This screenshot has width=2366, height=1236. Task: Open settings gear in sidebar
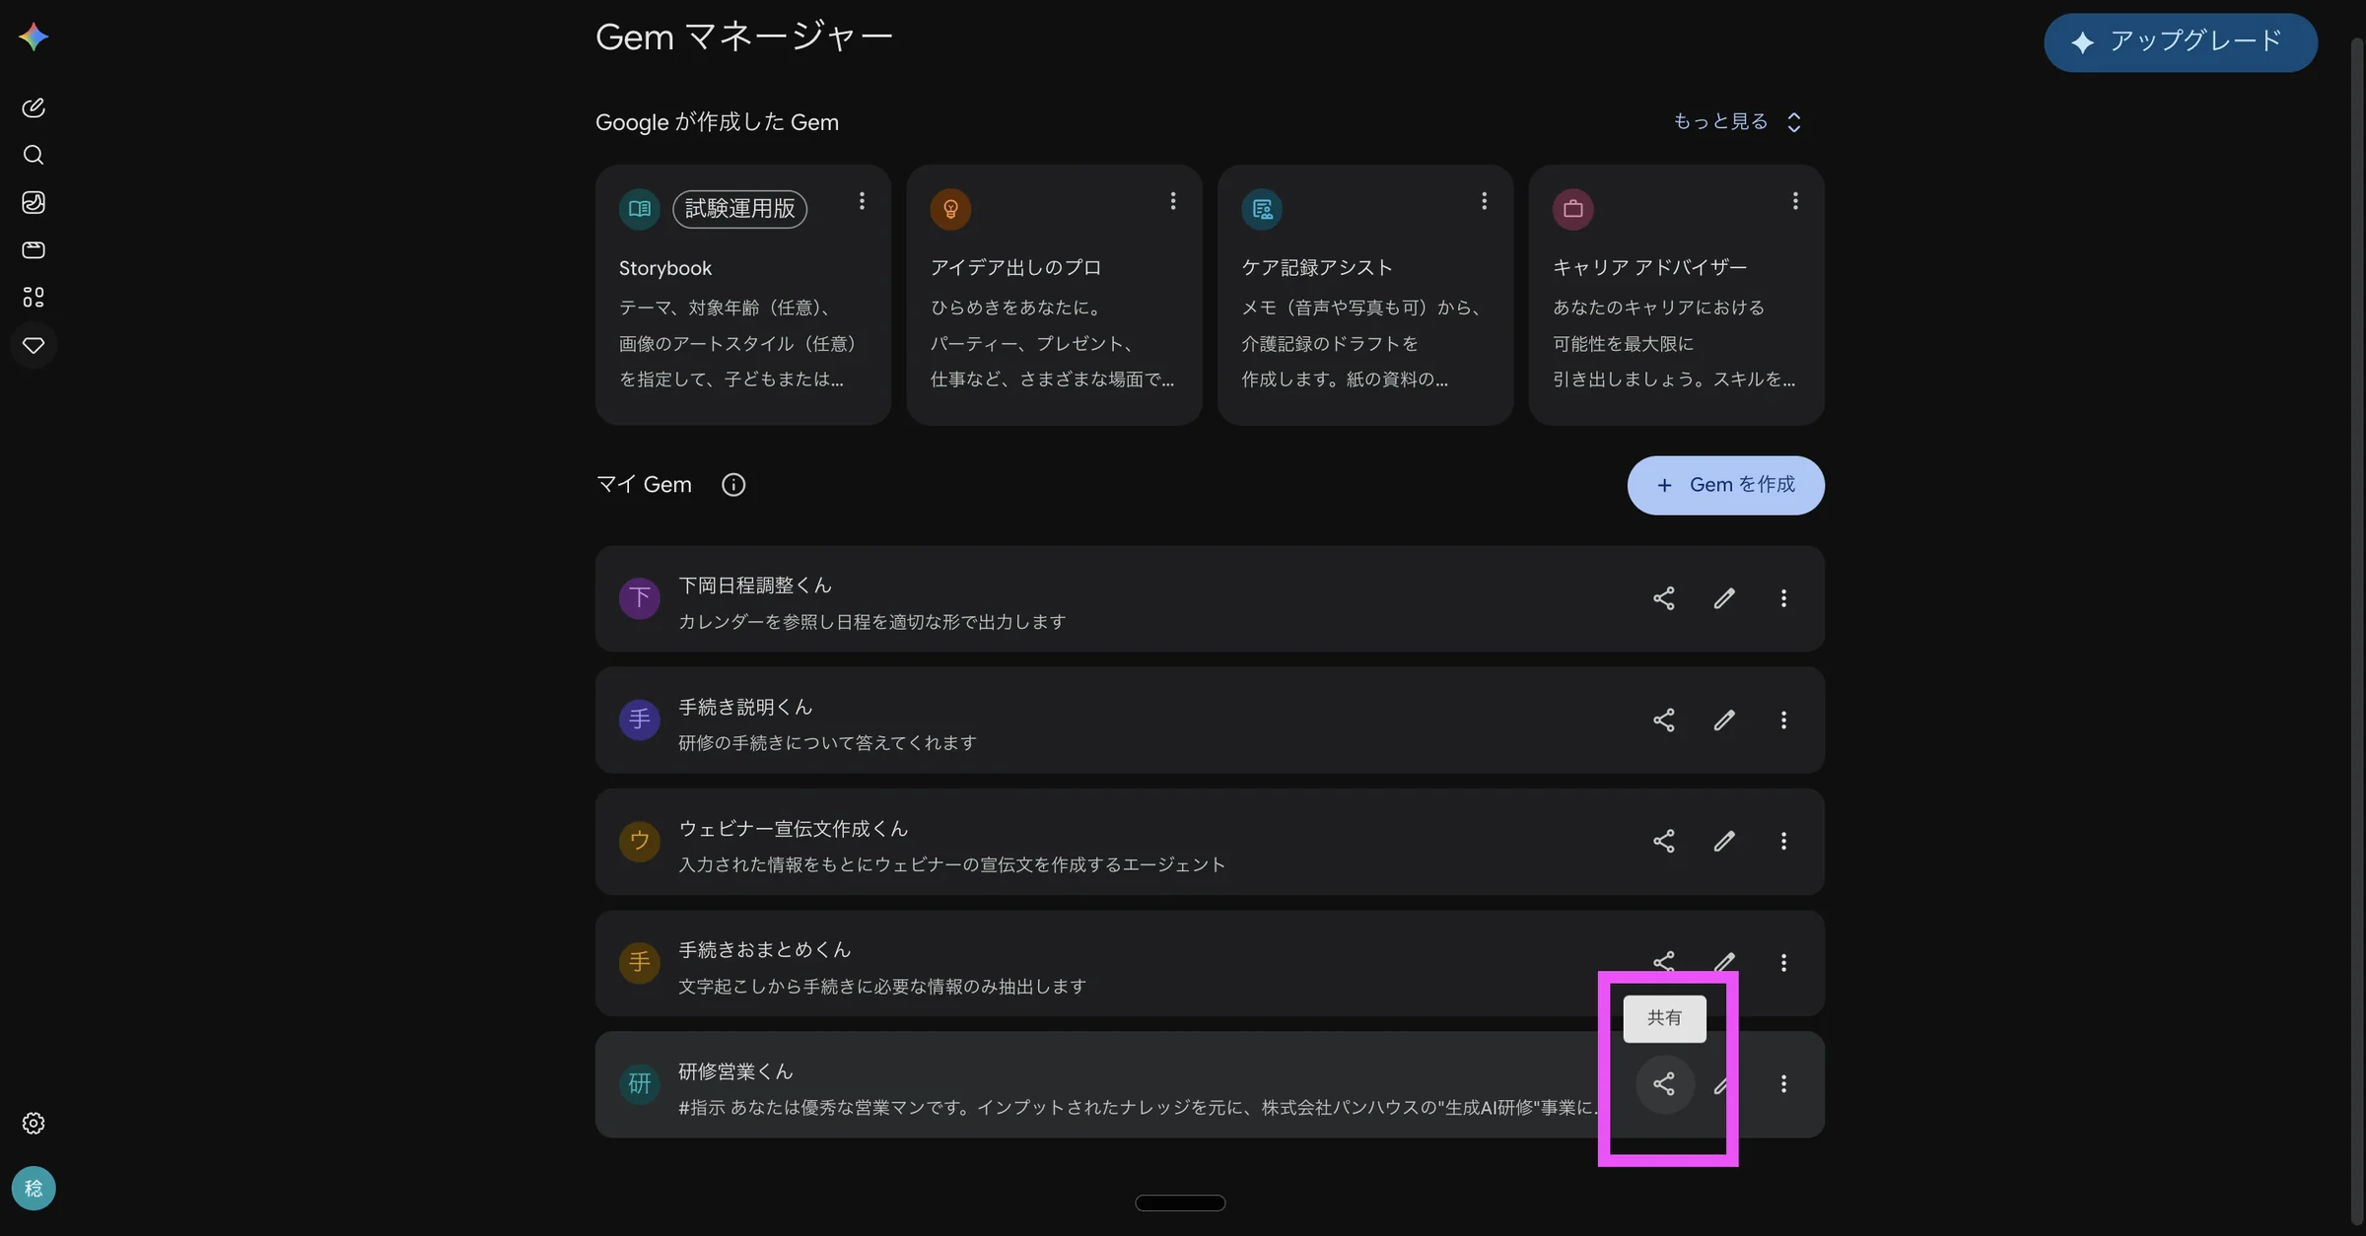[34, 1124]
